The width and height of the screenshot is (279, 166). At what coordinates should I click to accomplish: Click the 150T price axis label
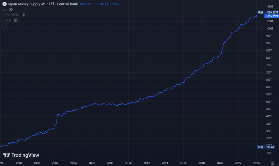click(x=269, y=153)
